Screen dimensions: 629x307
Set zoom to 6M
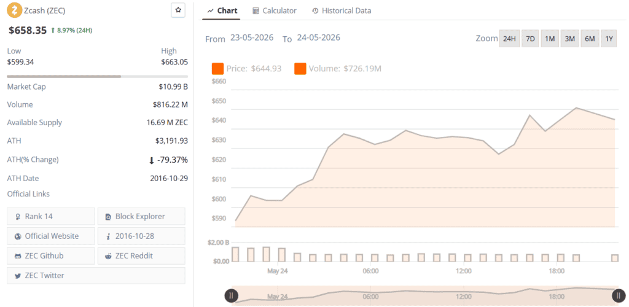click(x=590, y=39)
